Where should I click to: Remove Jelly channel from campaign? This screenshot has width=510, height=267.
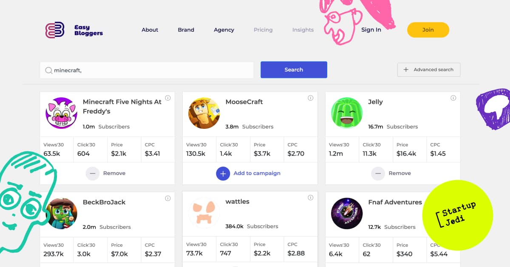[x=391, y=173]
